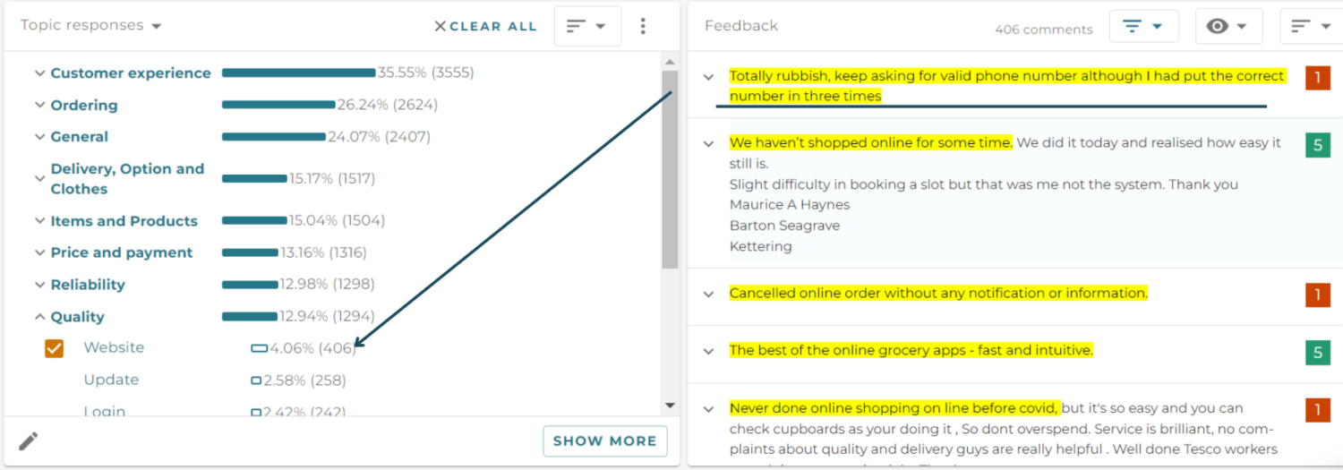Viewport: 1343px width, 470px height.
Task: Select the Ordering topic label
Action: pos(84,106)
